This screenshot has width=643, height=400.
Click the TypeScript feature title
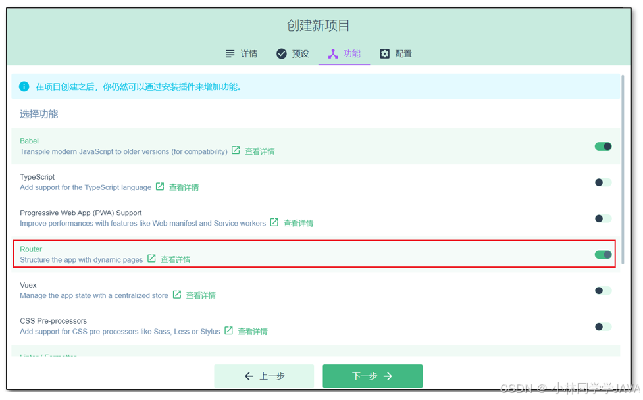pyautogui.click(x=38, y=177)
